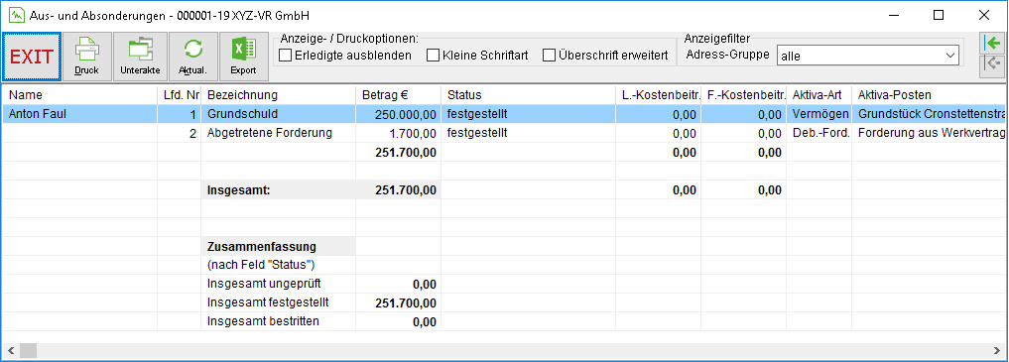This screenshot has width=1009, height=362.
Task: Click the Status column header
Action: pos(529,95)
